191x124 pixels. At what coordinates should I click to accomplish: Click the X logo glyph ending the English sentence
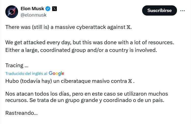coord(129,27)
